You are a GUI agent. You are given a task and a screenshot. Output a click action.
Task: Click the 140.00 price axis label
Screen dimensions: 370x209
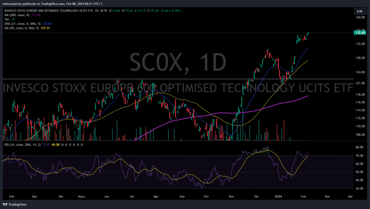[x=360, y=17]
